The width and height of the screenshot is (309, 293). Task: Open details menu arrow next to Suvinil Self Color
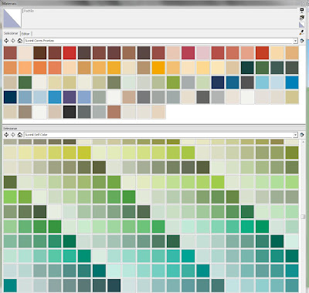pyautogui.click(x=302, y=135)
